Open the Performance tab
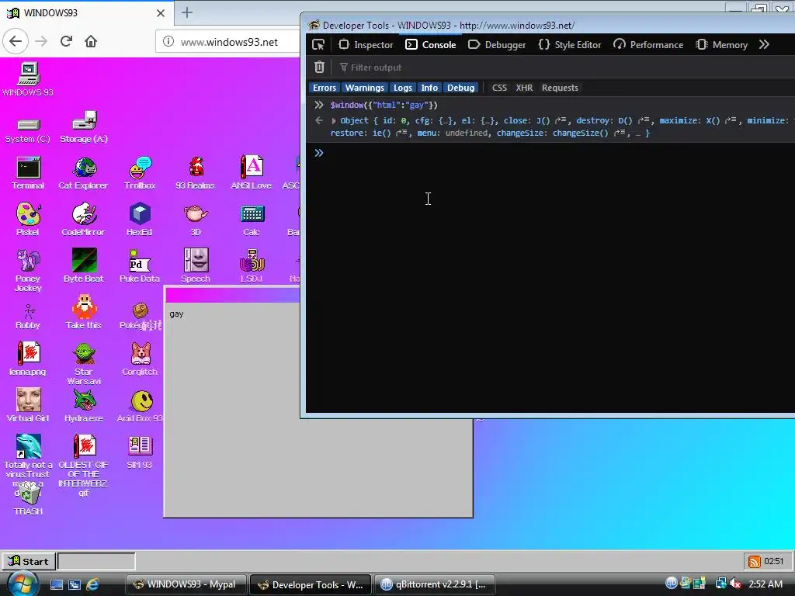The width and height of the screenshot is (795, 596). [x=648, y=44]
